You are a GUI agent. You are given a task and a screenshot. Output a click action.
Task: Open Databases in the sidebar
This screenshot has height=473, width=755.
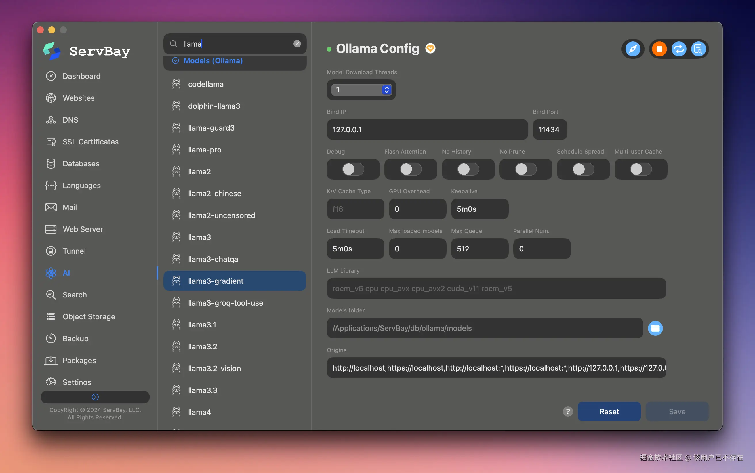[x=81, y=164]
